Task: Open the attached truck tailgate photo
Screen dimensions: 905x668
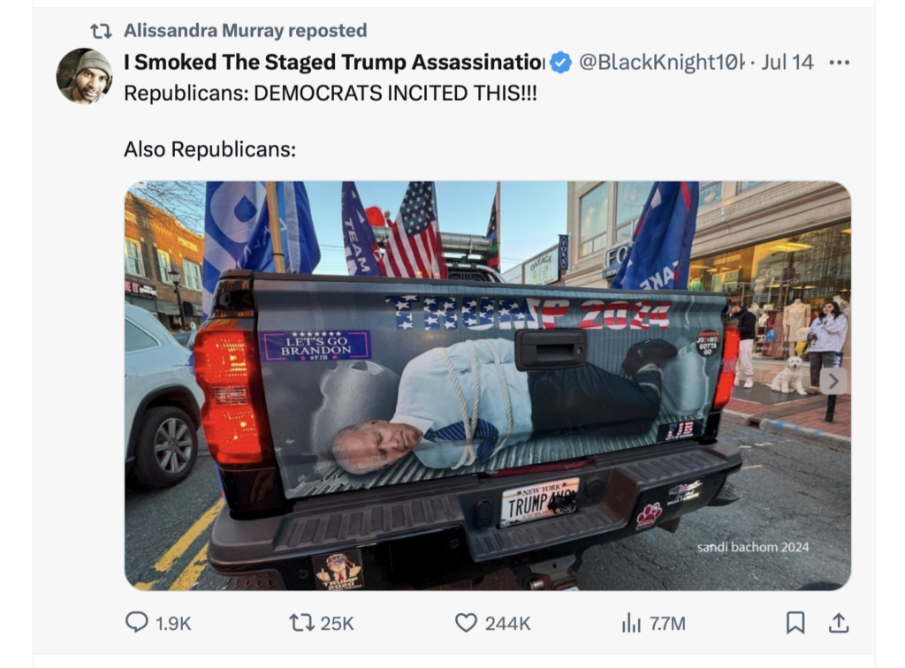Action: [488, 385]
